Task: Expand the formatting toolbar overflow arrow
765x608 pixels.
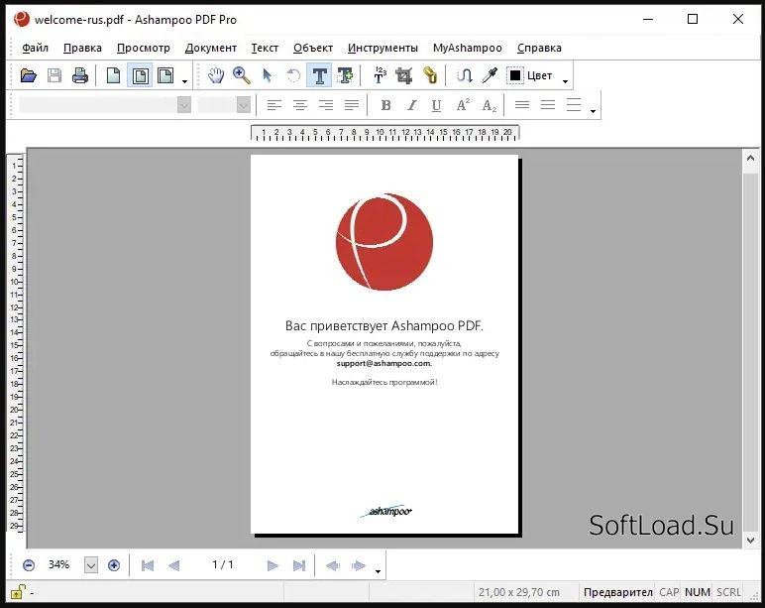Action: click(593, 111)
